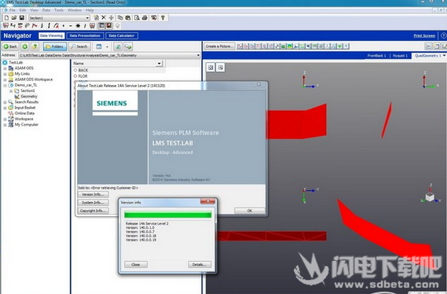Switch to the Data Presentation tab
447x294 pixels.
[85, 35]
